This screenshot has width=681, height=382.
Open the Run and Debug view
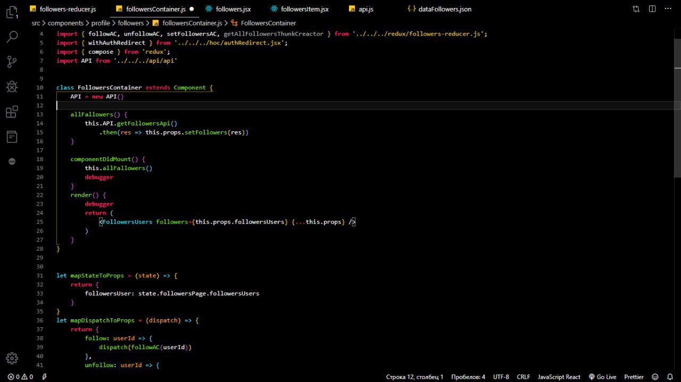pyautogui.click(x=12, y=87)
